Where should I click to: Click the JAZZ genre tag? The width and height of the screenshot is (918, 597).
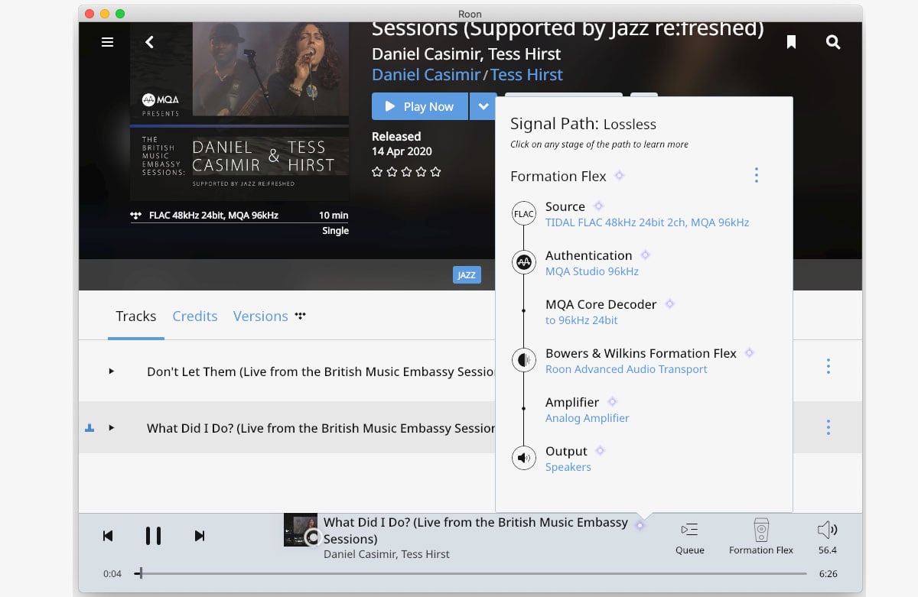click(x=467, y=275)
